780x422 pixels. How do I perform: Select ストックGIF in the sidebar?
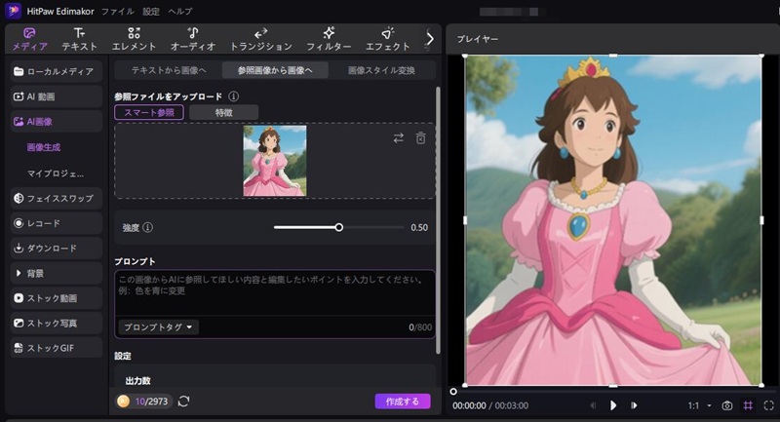click(57, 348)
